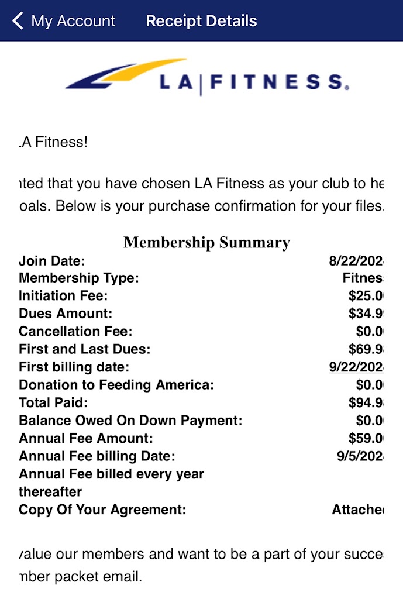Viewport: 403px width, 599px height.
Task: Open the Attached agreement copy
Action: coord(358,510)
